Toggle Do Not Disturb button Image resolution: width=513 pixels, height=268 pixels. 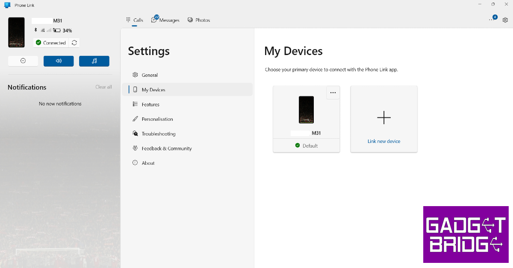pos(23,61)
